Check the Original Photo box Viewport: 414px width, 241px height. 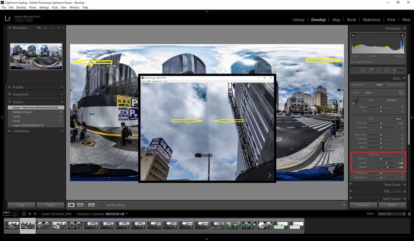pyautogui.click(x=352, y=62)
